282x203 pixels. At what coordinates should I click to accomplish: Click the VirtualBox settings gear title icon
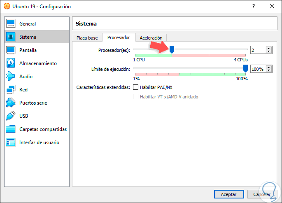point(7,6)
